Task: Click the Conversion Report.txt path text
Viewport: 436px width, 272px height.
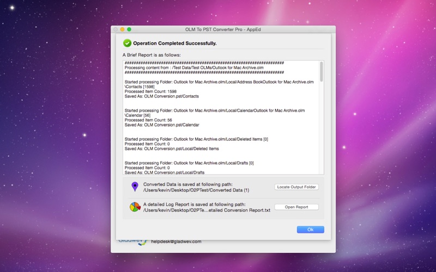Action: (x=207, y=211)
